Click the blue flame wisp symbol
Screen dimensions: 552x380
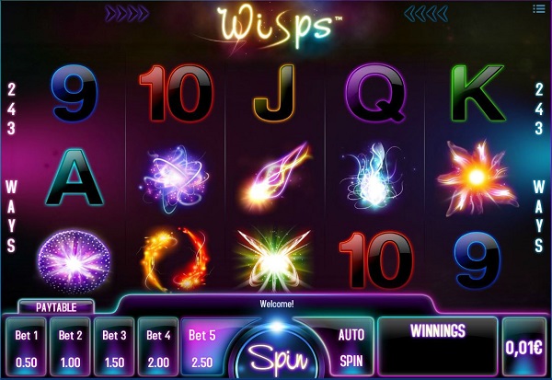[x=374, y=176]
